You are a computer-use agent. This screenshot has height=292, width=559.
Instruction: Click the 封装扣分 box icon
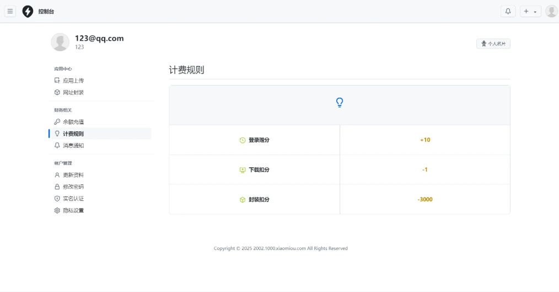tap(243, 200)
